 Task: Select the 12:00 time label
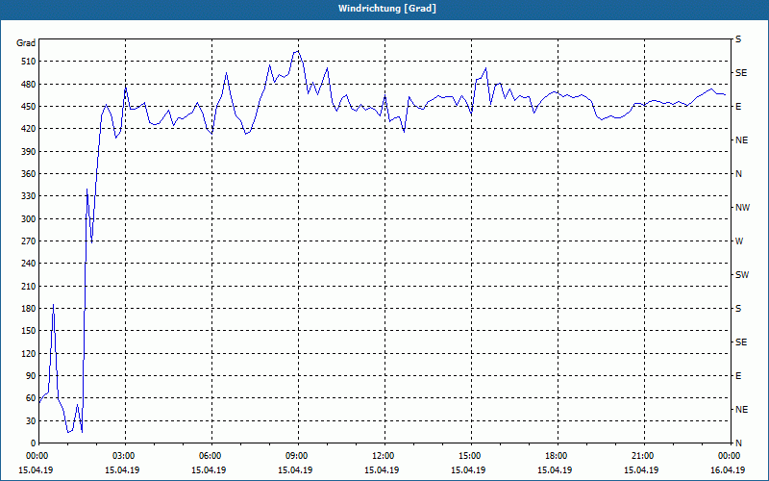(383, 456)
